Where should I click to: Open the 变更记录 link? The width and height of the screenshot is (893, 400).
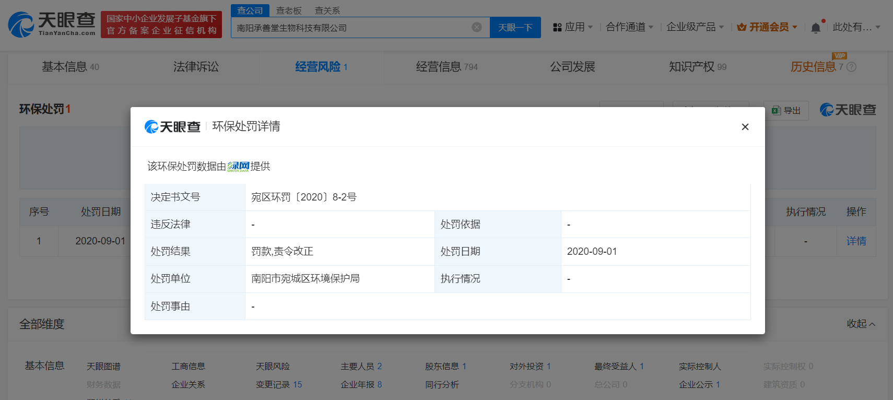point(278,384)
